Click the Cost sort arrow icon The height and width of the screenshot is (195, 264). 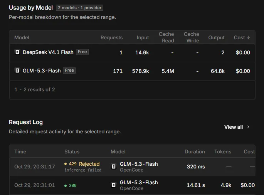[248, 37]
